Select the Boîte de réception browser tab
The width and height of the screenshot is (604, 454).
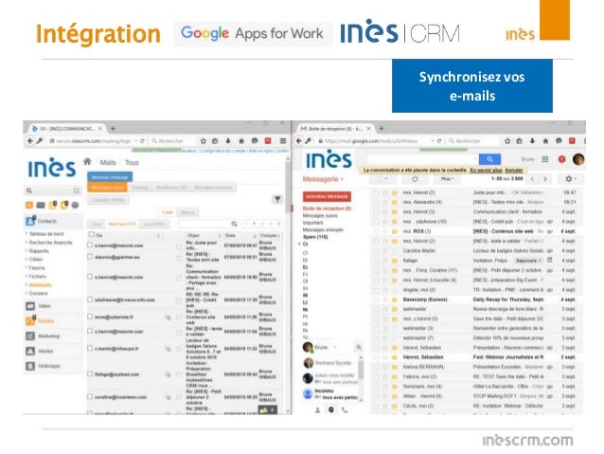coord(335,129)
